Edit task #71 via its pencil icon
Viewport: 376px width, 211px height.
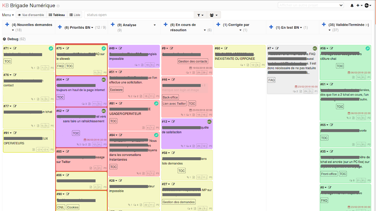[x=15, y=48]
